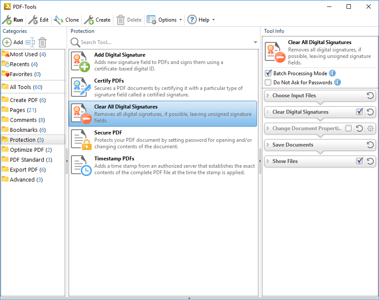Image resolution: width=379 pixels, height=300 pixels.
Task: Open the Export PDF category
Action: click(x=33, y=169)
